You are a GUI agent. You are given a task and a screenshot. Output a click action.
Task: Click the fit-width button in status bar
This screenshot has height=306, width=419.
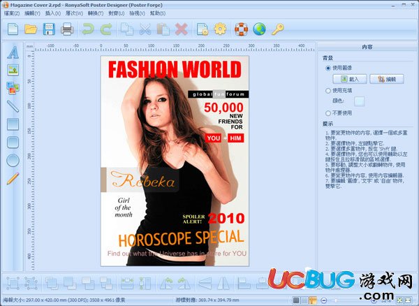(x=408, y=300)
